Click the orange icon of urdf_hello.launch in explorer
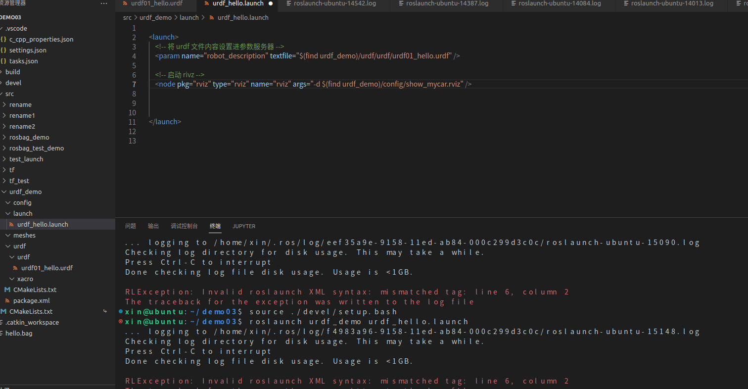This screenshot has height=389, width=748. (x=12, y=224)
